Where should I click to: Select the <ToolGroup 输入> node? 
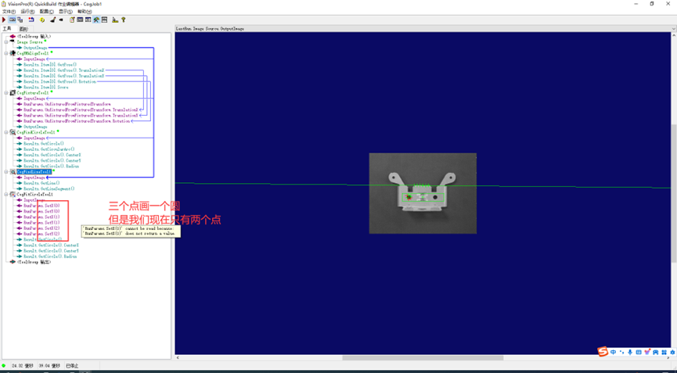coord(34,37)
